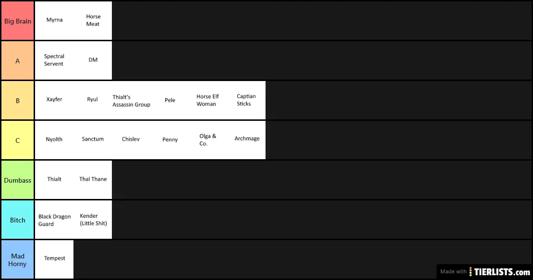
Task: Select the Myrna tile
Action: pos(54,21)
